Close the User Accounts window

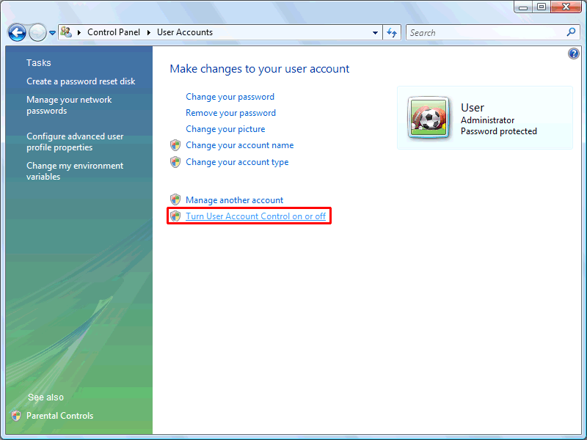pos(566,7)
